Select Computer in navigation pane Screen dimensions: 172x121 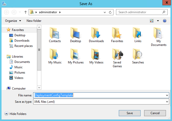[x=16, y=88]
